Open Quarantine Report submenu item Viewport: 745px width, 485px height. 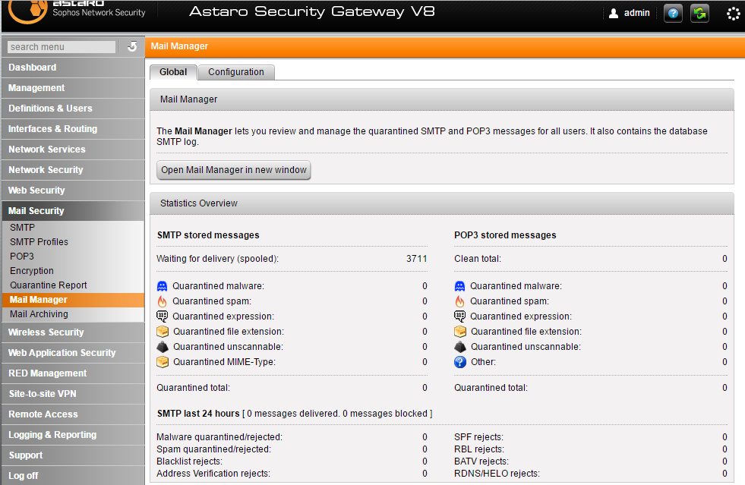(73, 285)
